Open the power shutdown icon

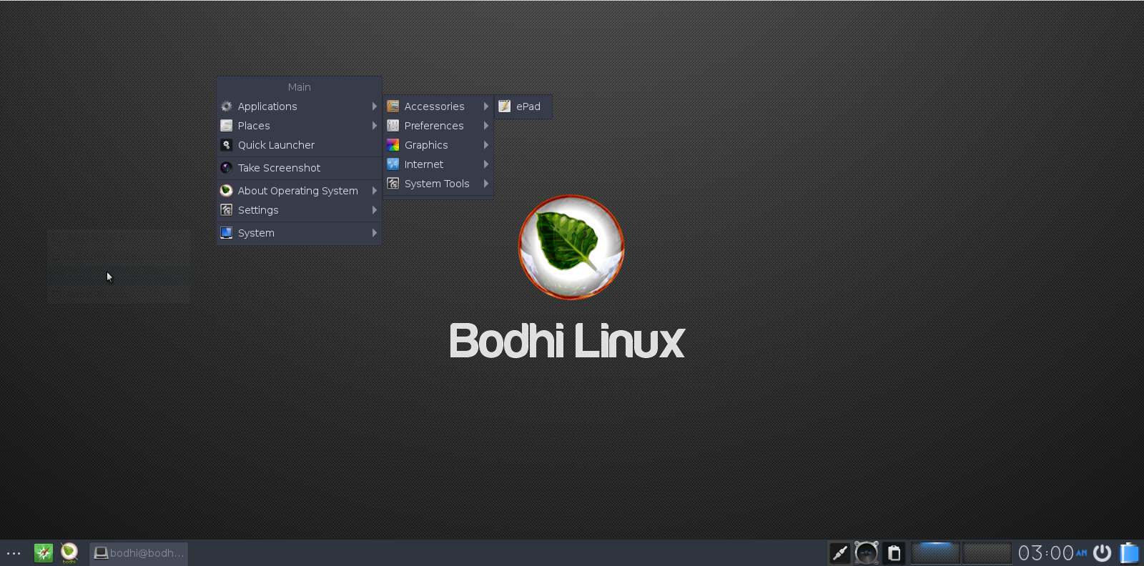tap(1103, 553)
